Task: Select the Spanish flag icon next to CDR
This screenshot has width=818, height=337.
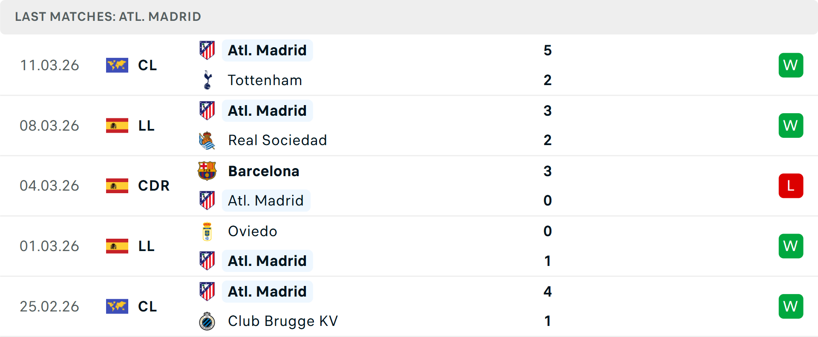Action: coord(117,186)
